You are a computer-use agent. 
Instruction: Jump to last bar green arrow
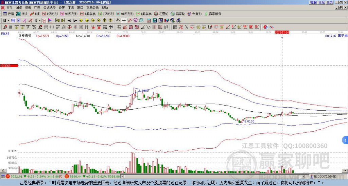[63, 20]
